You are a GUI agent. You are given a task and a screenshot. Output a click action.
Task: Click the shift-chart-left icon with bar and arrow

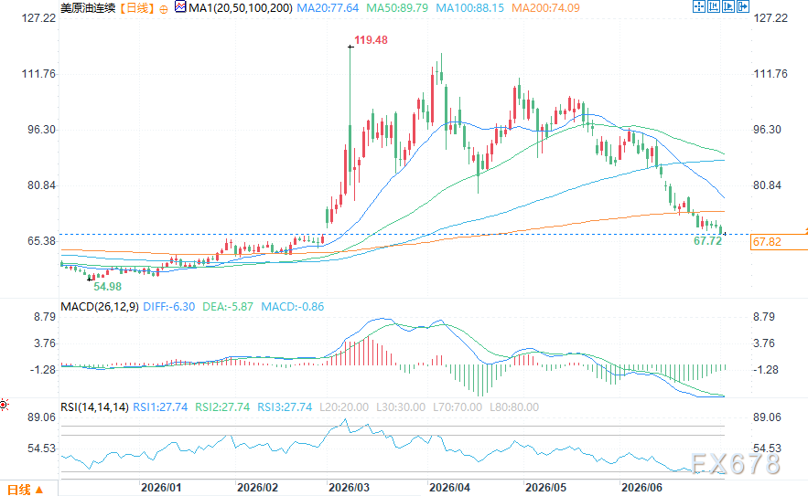pyautogui.click(x=713, y=6)
